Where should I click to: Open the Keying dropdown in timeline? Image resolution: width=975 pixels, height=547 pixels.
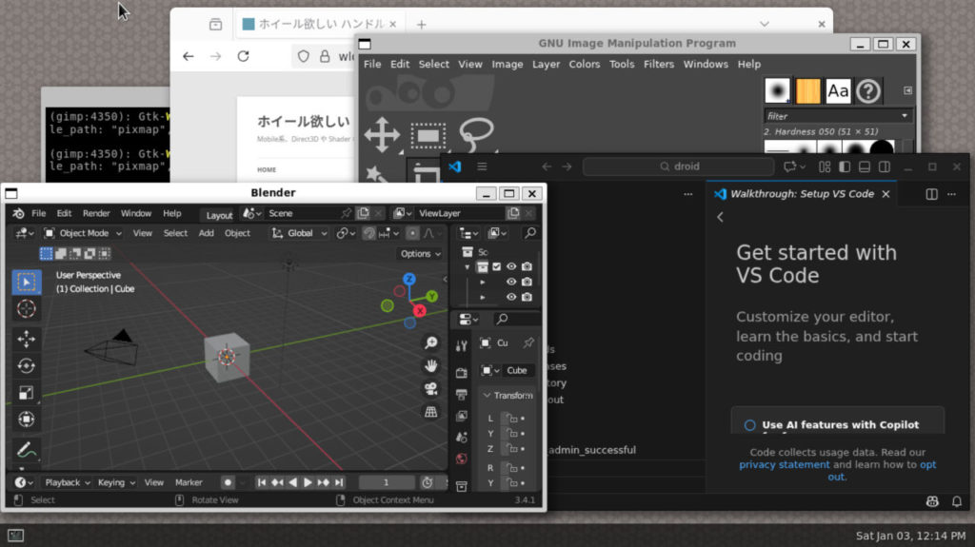click(115, 482)
